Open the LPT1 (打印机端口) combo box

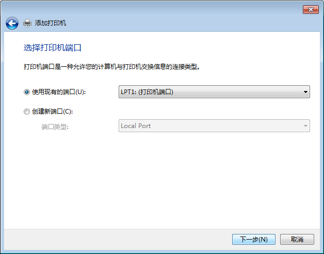(214, 92)
